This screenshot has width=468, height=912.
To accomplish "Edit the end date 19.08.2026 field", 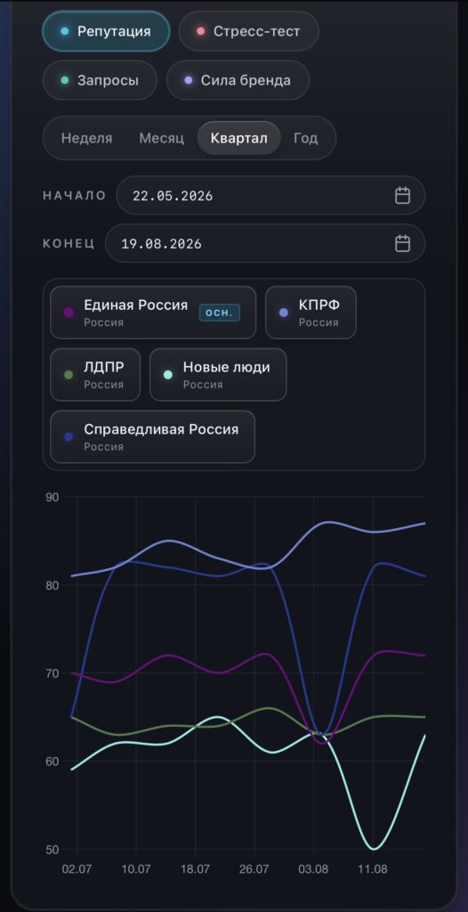I will click(265, 243).
